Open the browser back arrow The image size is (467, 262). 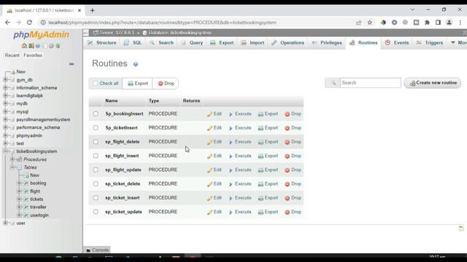tap(7, 23)
